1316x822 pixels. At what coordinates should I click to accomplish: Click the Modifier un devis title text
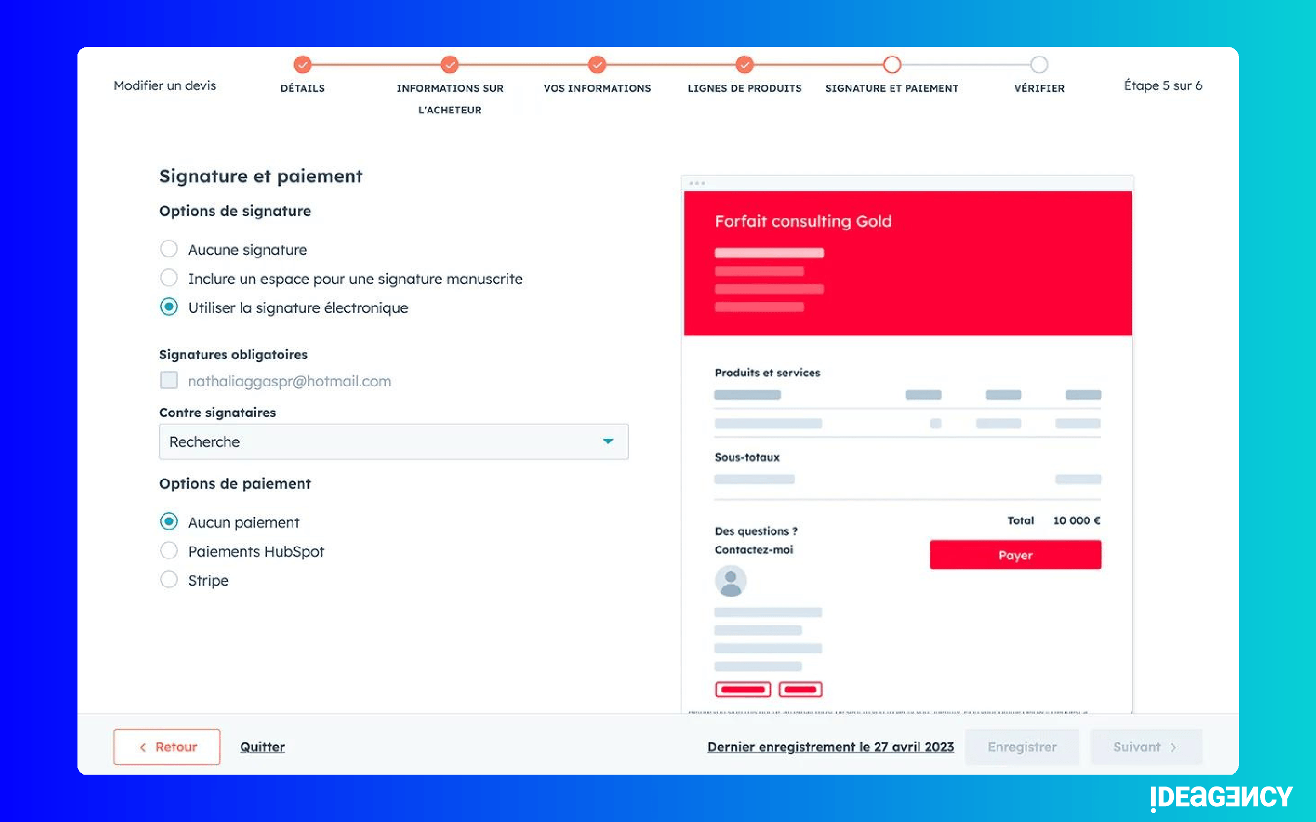click(165, 85)
